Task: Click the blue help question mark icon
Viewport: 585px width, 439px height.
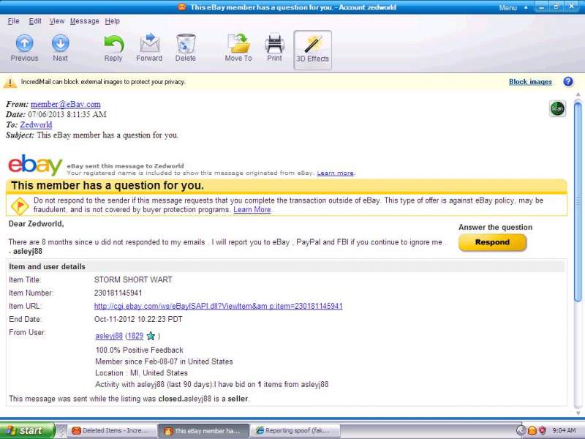Action: point(567,82)
